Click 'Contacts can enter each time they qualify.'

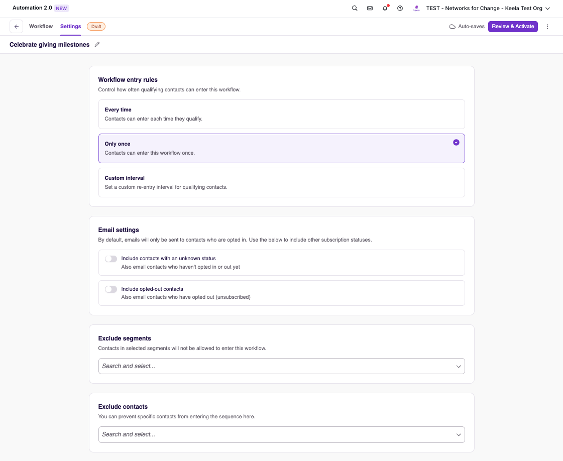click(x=154, y=119)
